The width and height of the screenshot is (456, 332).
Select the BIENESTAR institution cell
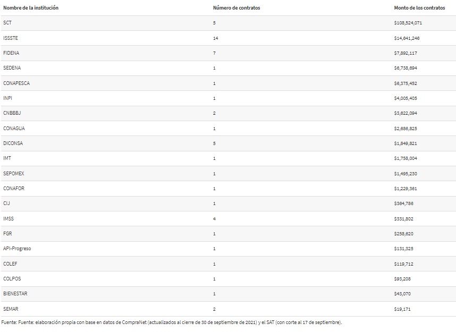coord(15,294)
